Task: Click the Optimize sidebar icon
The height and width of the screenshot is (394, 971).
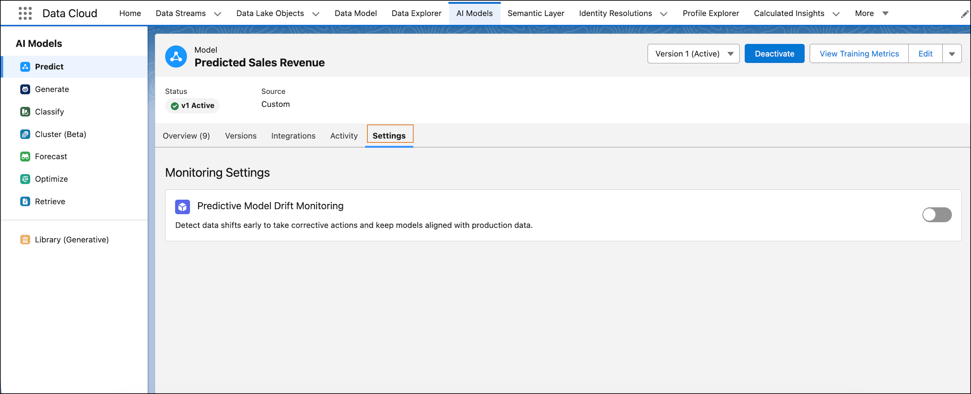Action: [x=25, y=179]
